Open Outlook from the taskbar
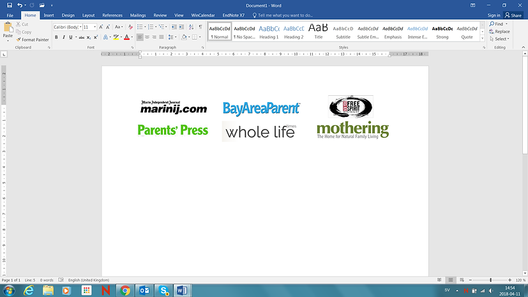Viewport: 528px width, 297px height. coord(144,290)
